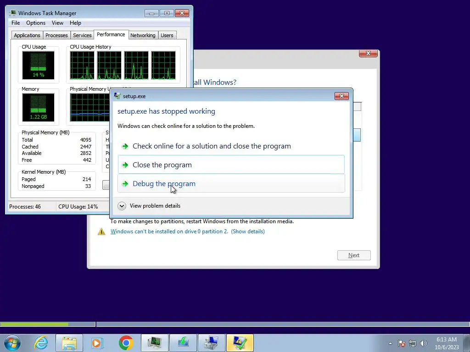Click the Show details link
The height and width of the screenshot is (352, 470).
pos(248,231)
